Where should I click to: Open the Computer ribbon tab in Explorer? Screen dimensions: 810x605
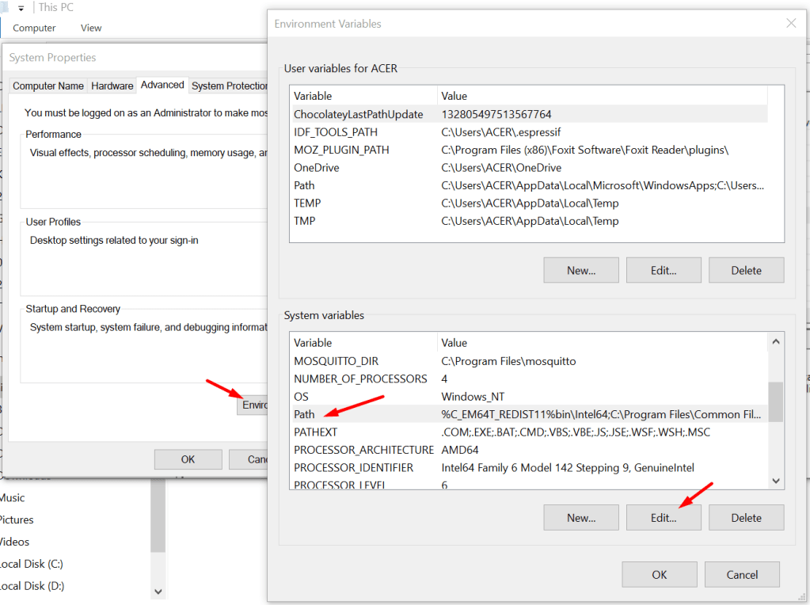pyautogui.click(x=34, y=28)
